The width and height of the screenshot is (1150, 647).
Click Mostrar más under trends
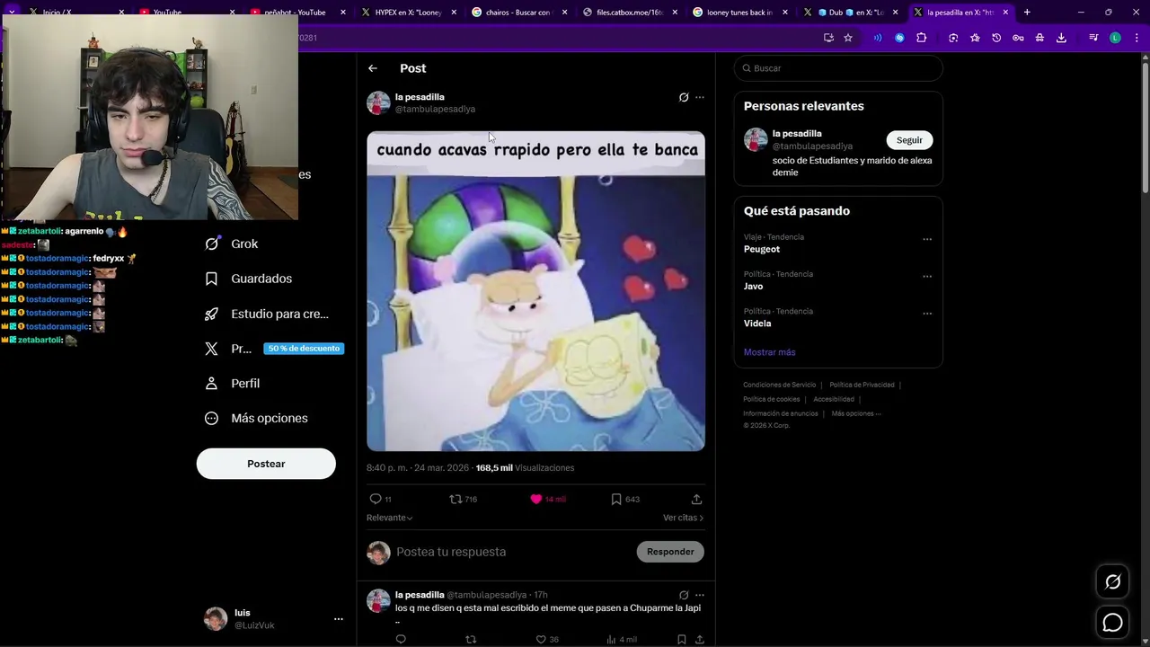pos(769,352)
